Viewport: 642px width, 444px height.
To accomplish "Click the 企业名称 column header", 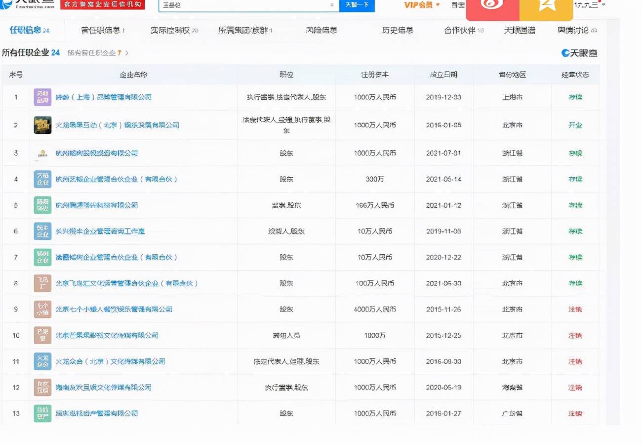I will (133, 75).
